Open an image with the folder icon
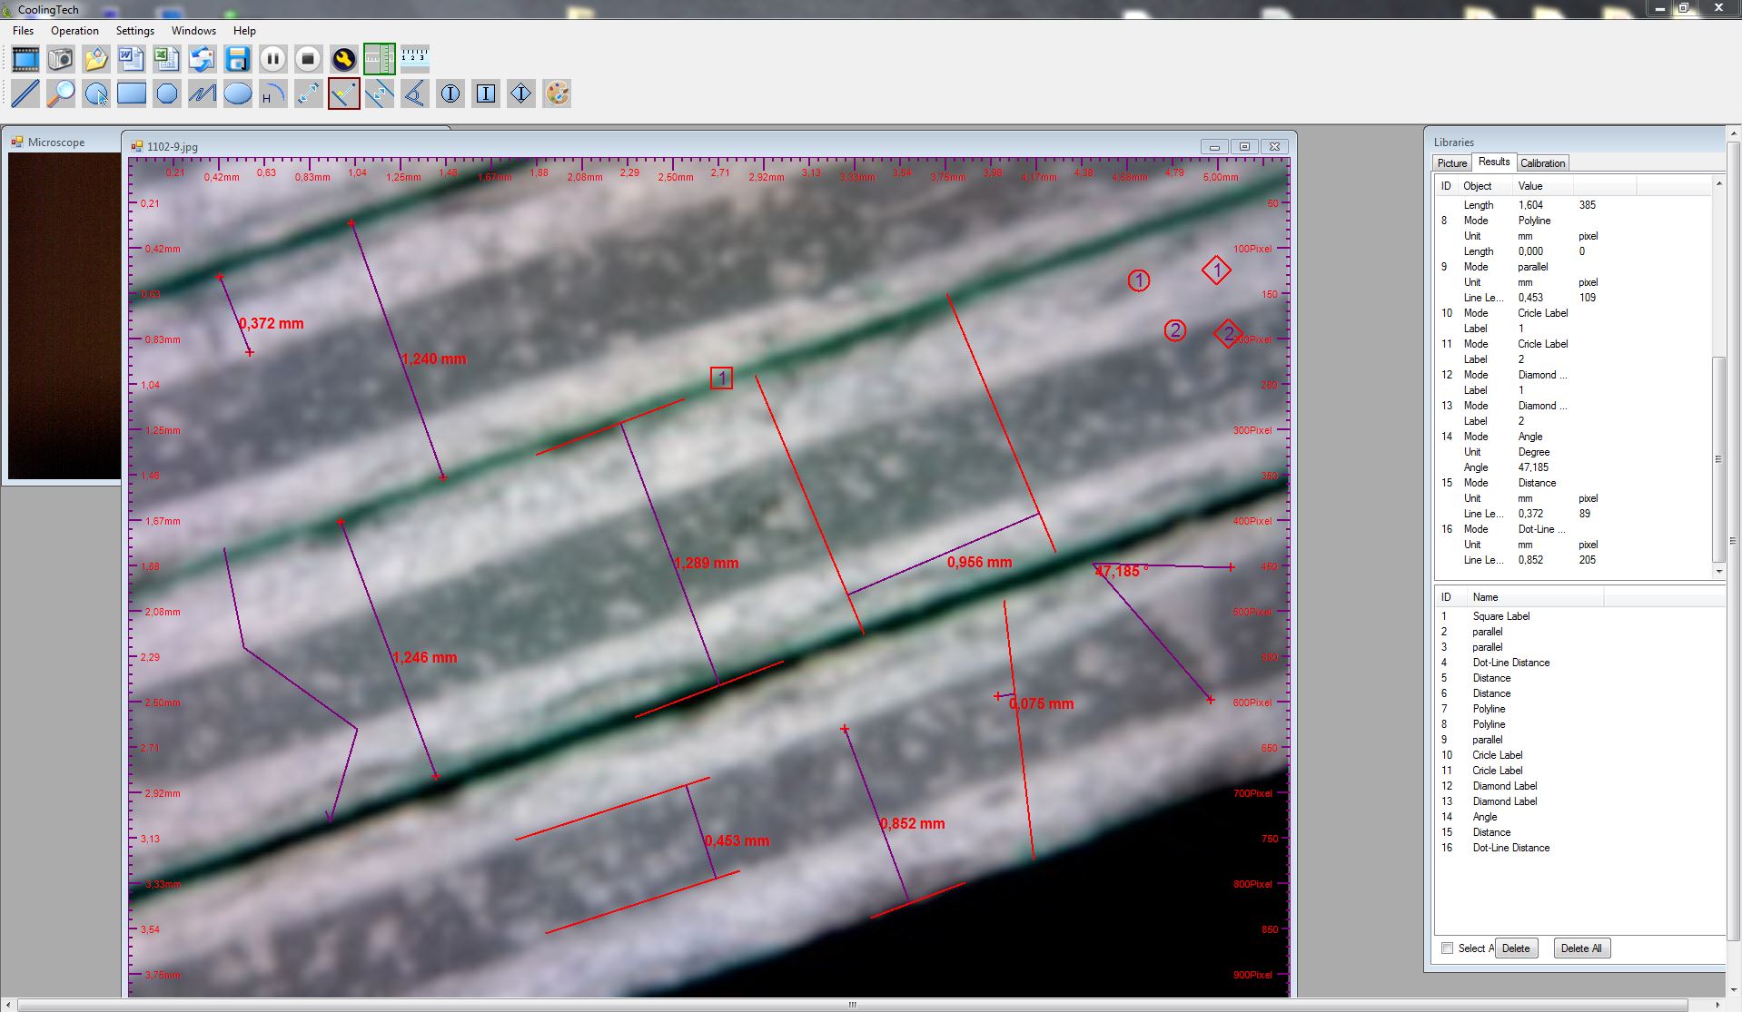 (x=96, y=60)
